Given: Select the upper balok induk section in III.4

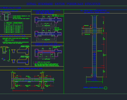Looking at the screenshot, I should coord(48,20).
